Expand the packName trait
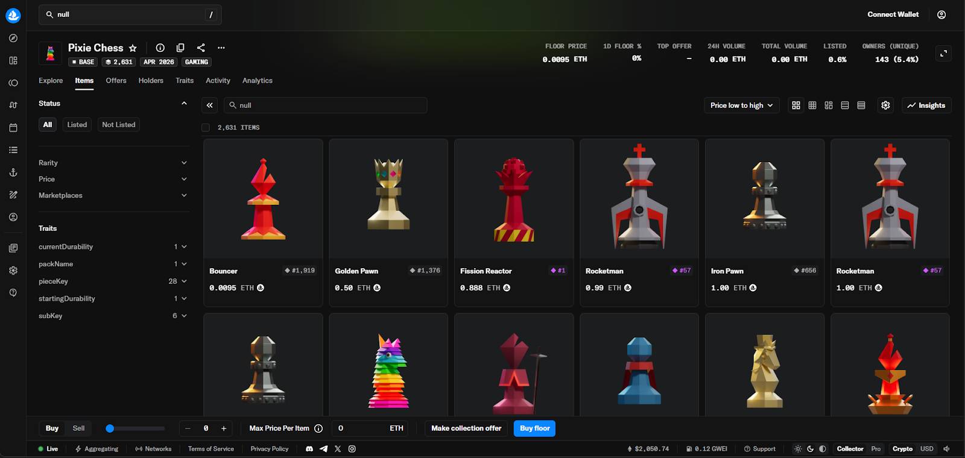965x458 pixels. (x=113, y=264)
